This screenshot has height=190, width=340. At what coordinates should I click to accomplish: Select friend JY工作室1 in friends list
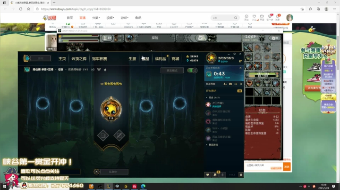click(x=224, y=105)
